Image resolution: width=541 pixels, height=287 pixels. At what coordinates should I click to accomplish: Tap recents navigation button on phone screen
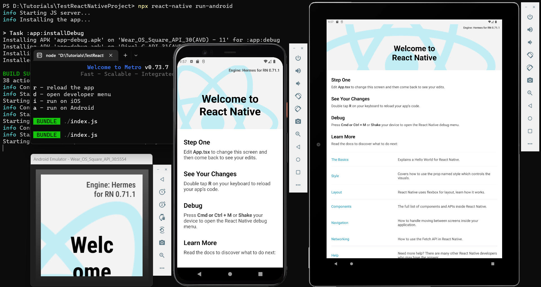[x=260, y=274]
